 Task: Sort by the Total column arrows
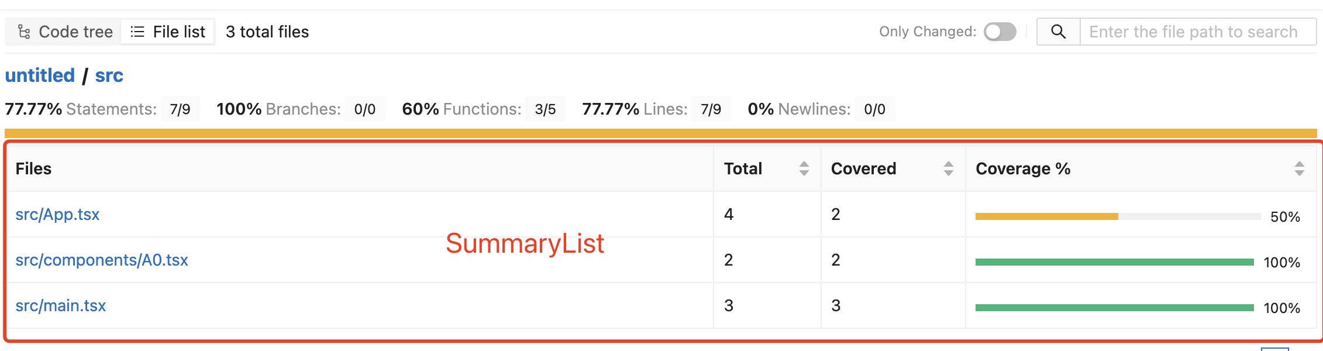[x=804, y=168]
